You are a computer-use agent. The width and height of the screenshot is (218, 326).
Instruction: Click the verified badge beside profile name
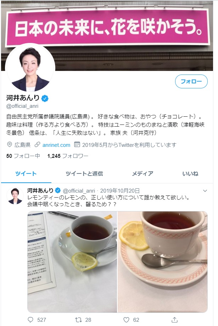pyautogui.click(x=45, y=98)
